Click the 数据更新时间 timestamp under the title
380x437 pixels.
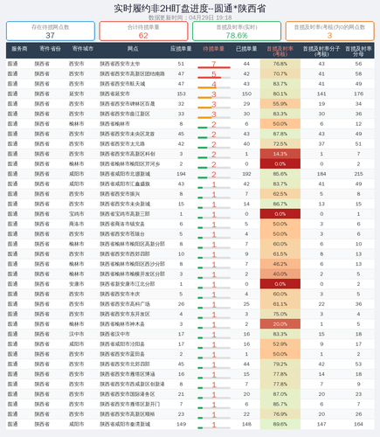pyautogui.click(x=190, y=17)
